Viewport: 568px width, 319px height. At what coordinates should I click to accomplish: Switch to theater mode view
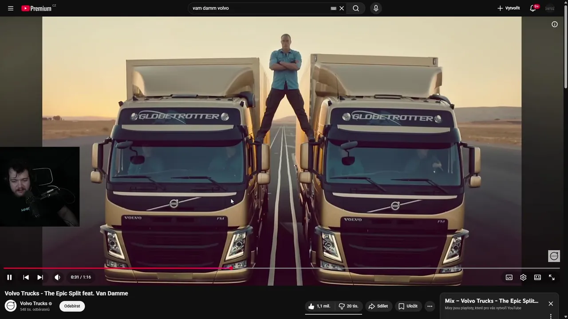tap(537, 277)
